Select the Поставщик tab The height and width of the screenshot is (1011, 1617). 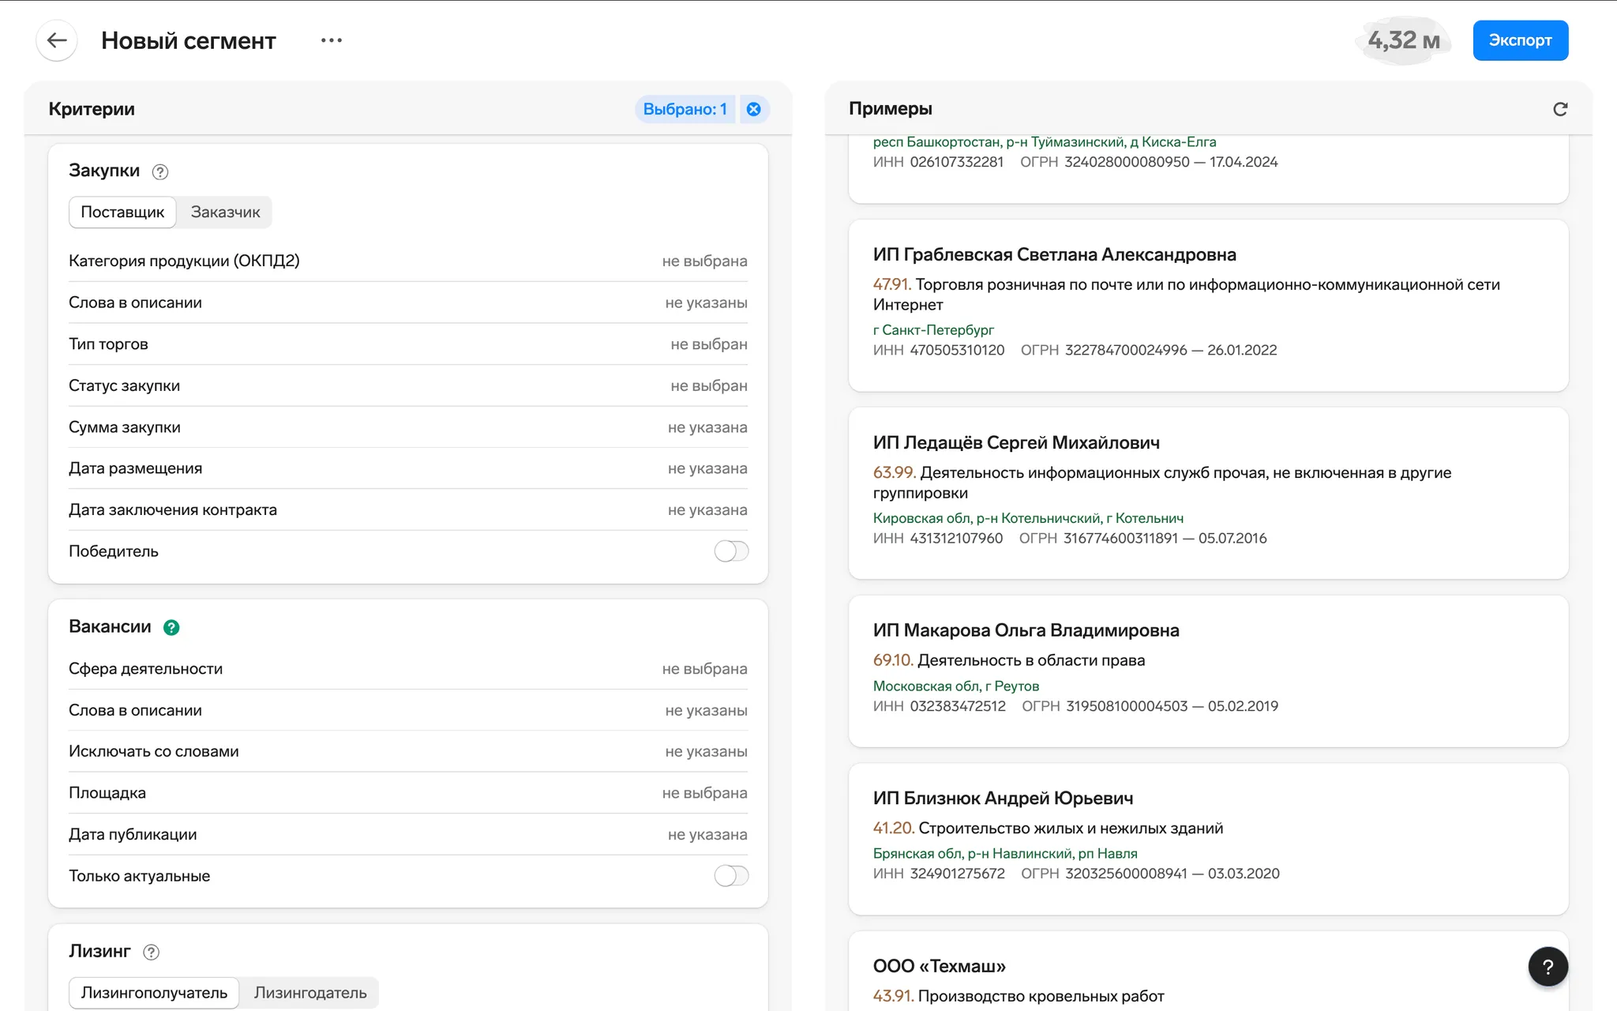[x=122, y=212]
